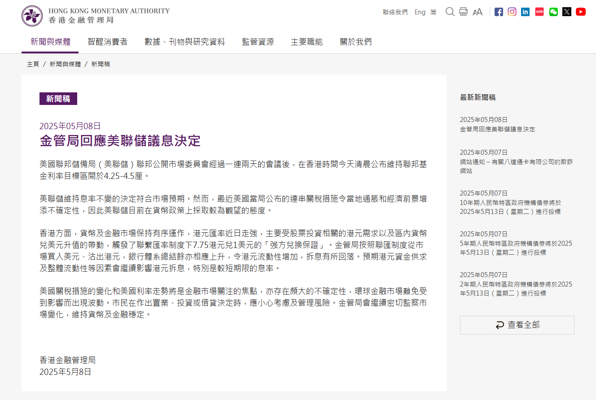Viewport: 596px width, 400px height.
Task: Switch to Simplified Chinese 简
Action: [x=433, y=12]
